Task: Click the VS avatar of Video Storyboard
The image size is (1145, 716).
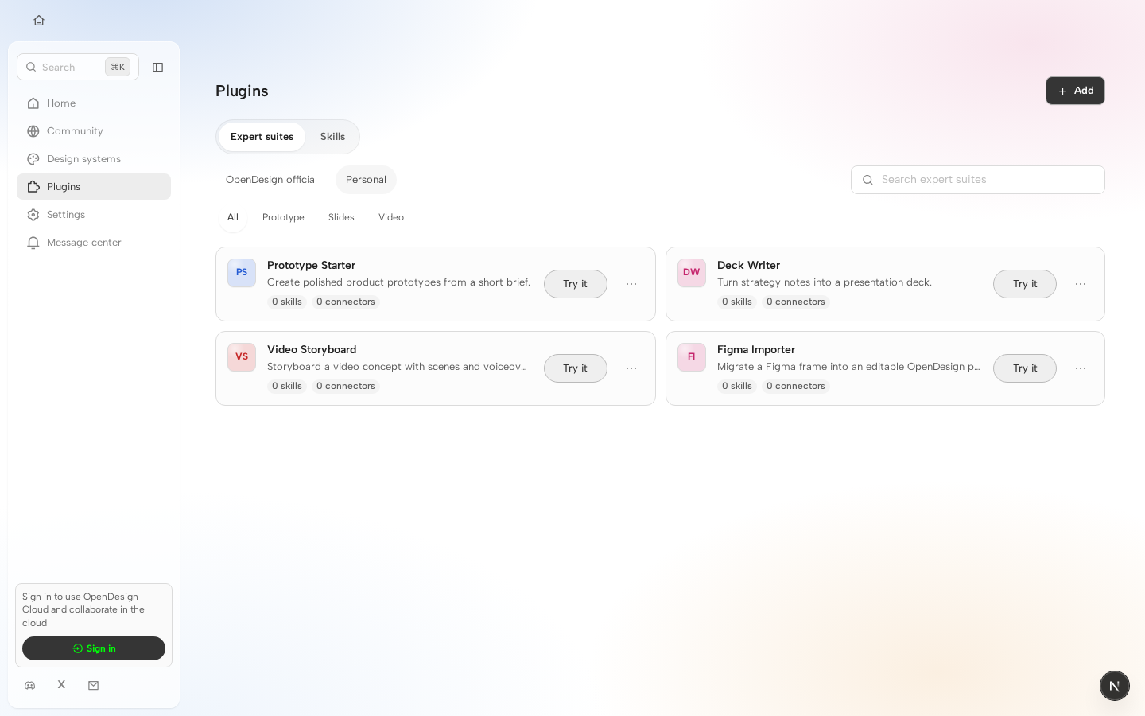Action: coord(242,357)
